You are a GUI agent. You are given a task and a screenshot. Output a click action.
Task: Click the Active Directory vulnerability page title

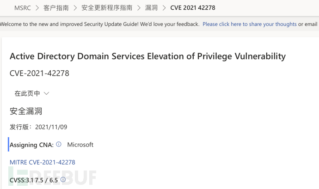click(147, 56)
